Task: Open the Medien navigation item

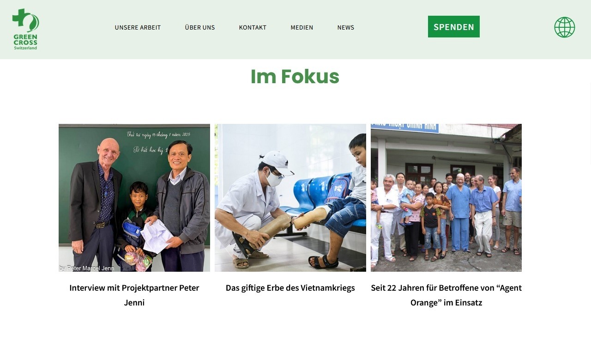Action: [x=302, y=27]
